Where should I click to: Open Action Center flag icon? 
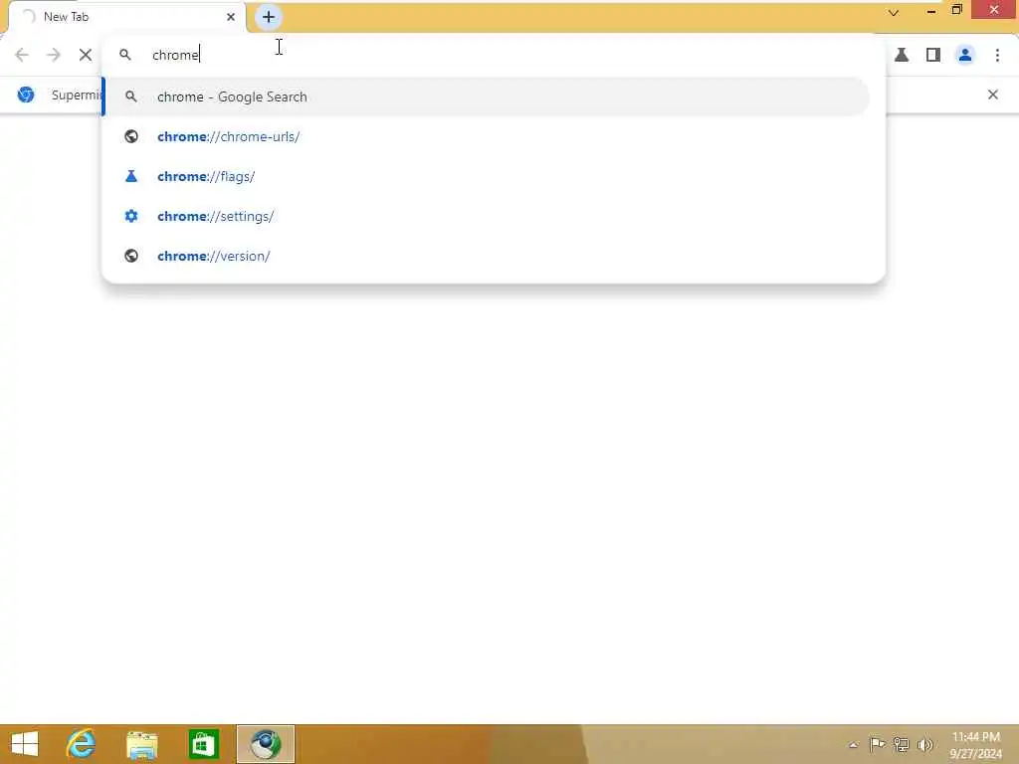878,744
